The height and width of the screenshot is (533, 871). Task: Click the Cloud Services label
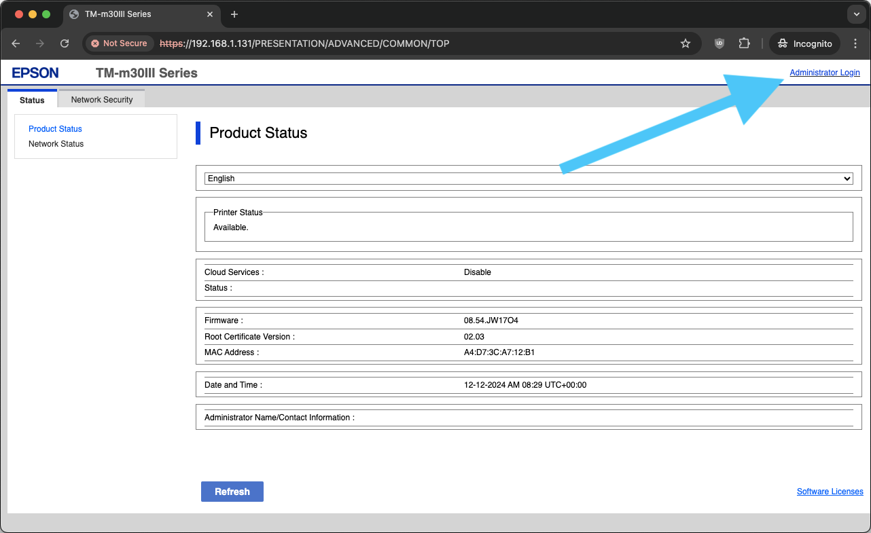pyautogui.click(x=234, y=272)
